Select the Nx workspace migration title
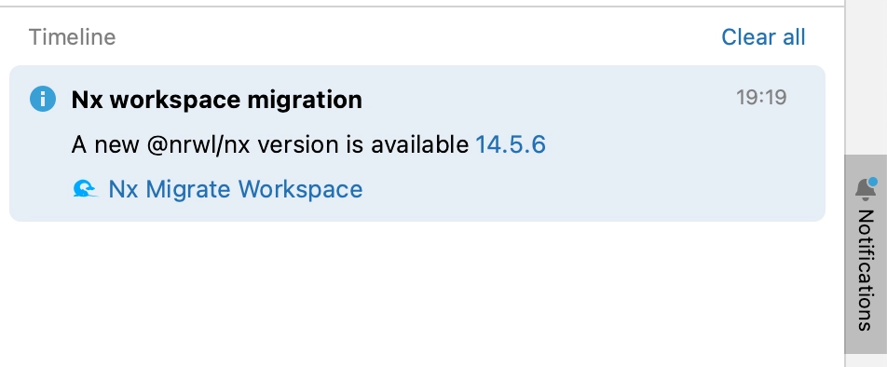Viewport: 887px width, 367px height. [x=217, y=100]
